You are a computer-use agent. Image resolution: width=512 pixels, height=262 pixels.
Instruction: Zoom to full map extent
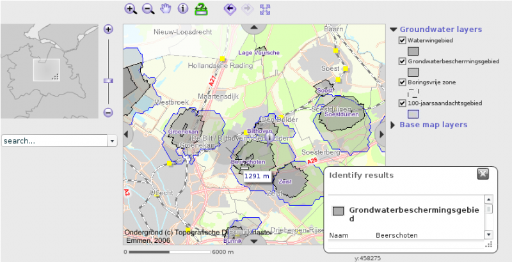(265, 9)
